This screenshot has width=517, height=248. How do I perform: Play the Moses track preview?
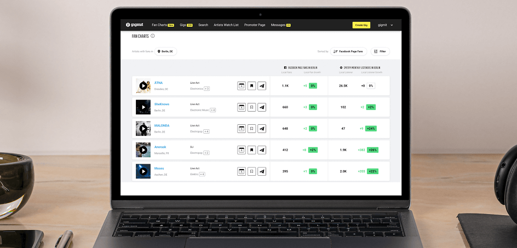(143, 171)
